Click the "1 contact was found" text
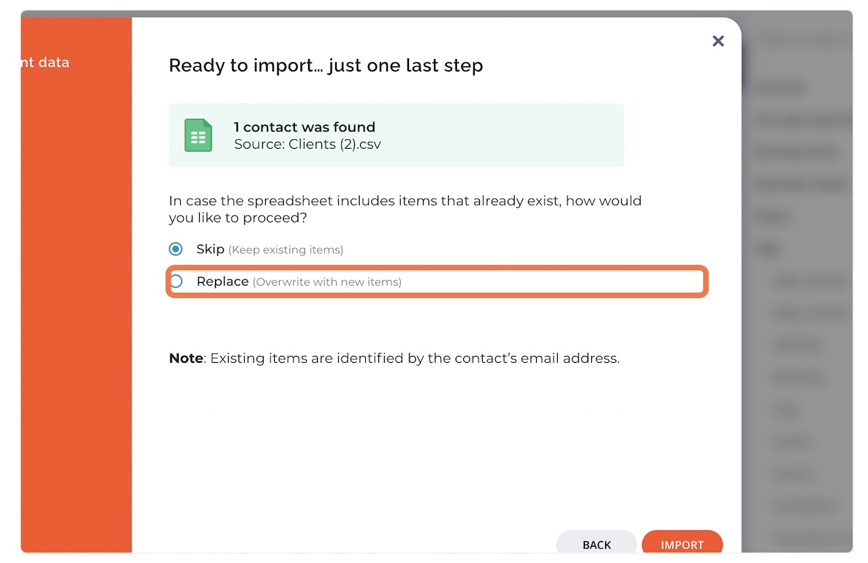Screen dimensions: 868x563 (305, 127)
